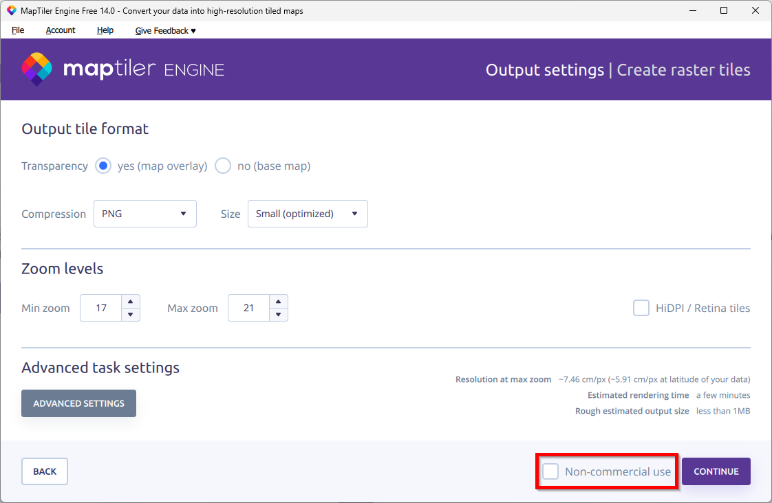Click the 'Resolution at max zoom' label
Screen dimensions: 772x503
pyautogui.click(x=503, y=379)
